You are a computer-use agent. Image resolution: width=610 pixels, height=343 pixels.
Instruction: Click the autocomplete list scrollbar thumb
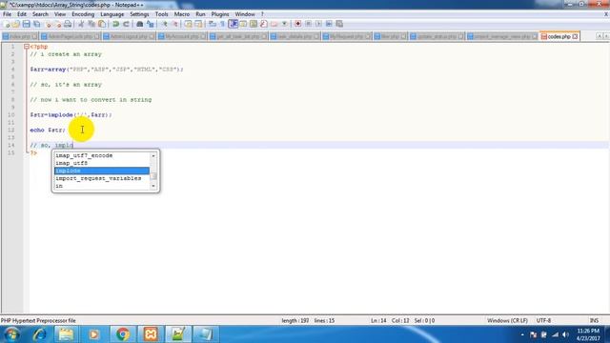click(153, 175)
